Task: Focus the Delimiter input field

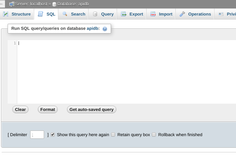Action: [37, 134]
